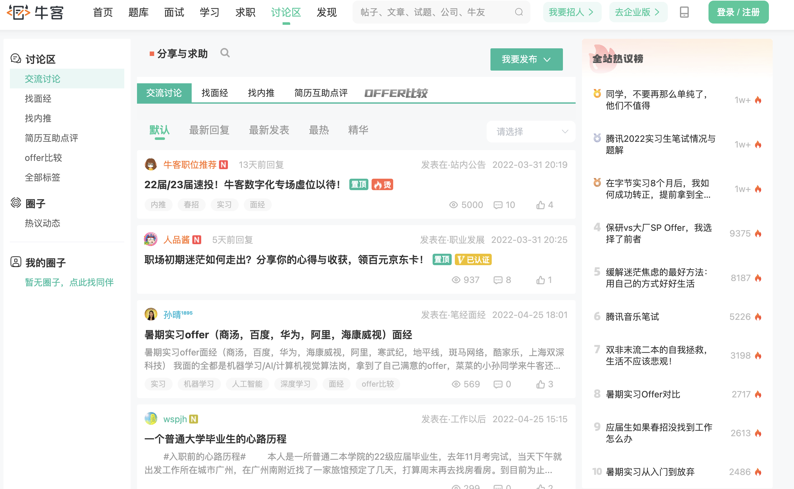Open 简历互助点评 in left sidebar
The image size is (794, 489).
click(x=51, y=138)
